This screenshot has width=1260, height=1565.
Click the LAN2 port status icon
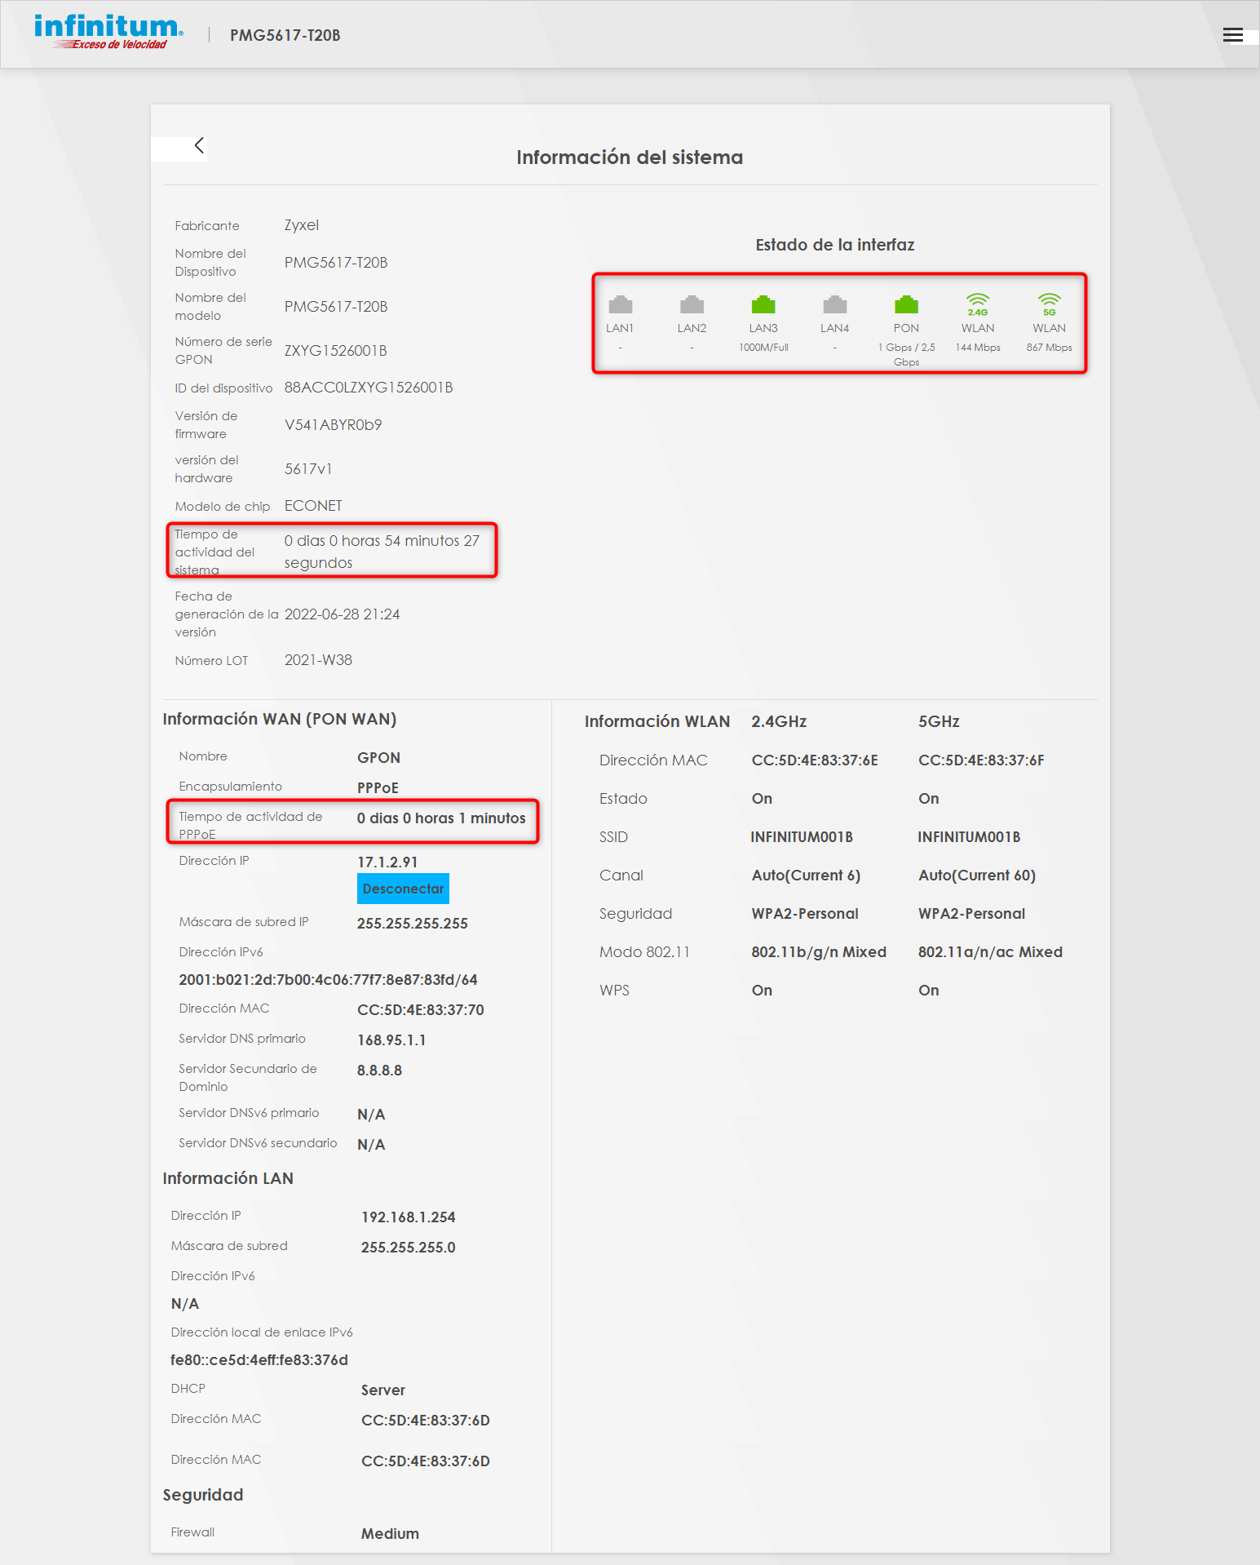pos(692,305)
